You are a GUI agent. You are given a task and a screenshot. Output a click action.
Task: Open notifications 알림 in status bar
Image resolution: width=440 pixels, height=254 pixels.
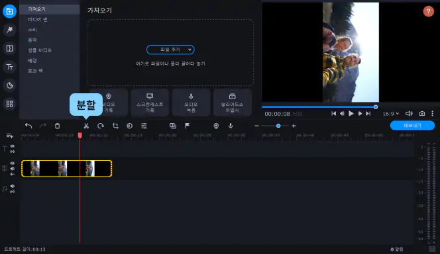click(x=397, y=249)
